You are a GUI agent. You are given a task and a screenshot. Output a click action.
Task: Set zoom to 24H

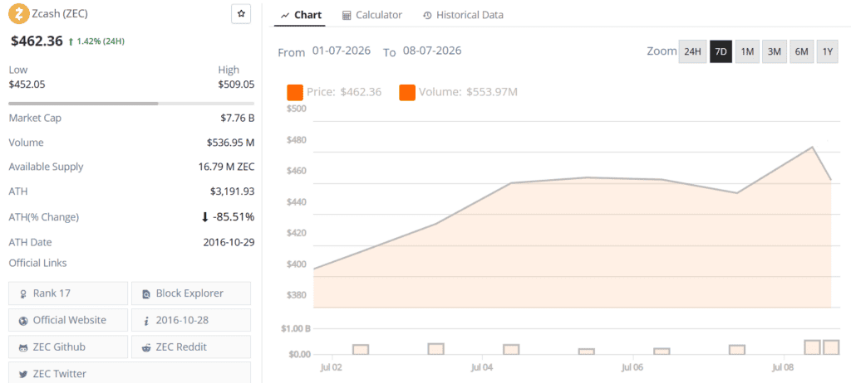tap(692, 51)
